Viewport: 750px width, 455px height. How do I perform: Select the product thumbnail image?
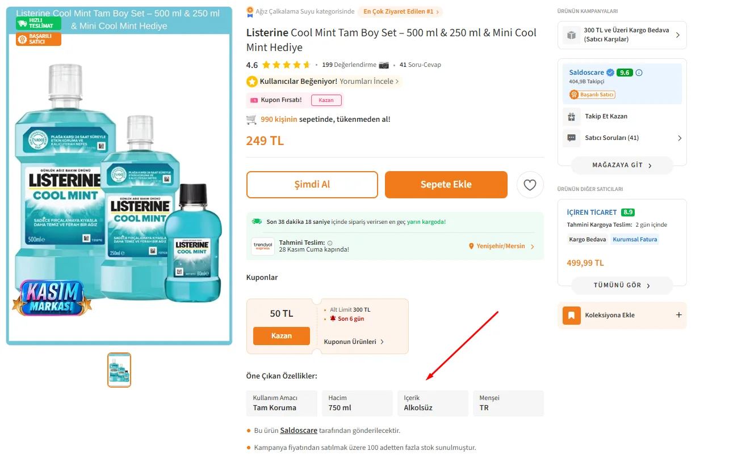coord(119,370)
